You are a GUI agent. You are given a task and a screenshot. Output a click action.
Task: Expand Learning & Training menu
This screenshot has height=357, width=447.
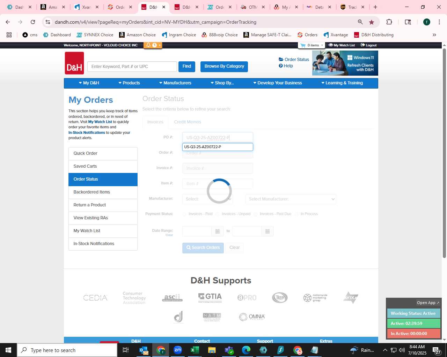342,83
